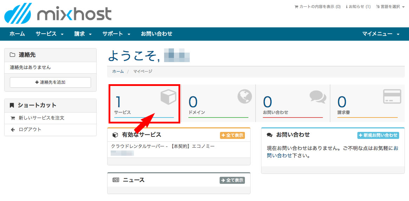Open the cart icon in the カートの内容を表示 link
The image size is (409, 201).
click(296, 7)
